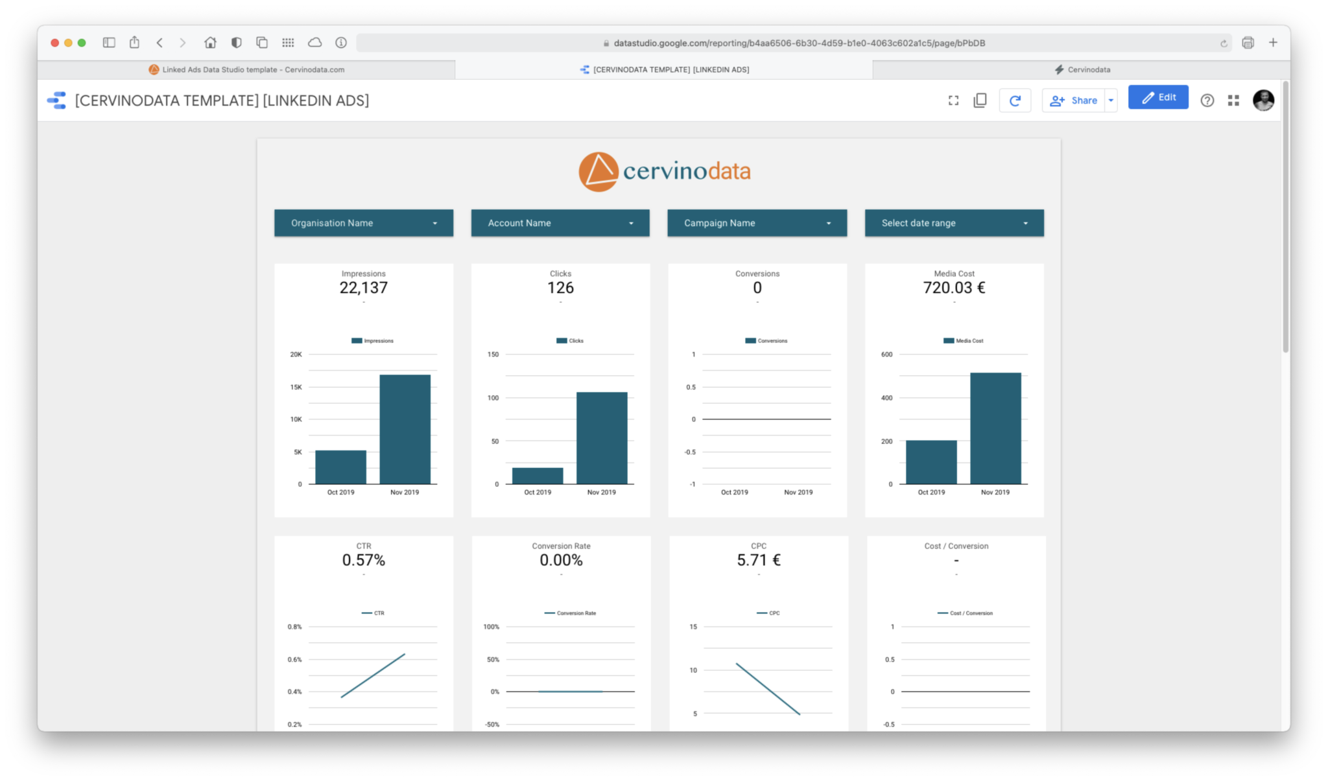This screenshot has width=1328, height=781.
Task: Click the Campaign Name filter control
Action: tap(756, 222)
